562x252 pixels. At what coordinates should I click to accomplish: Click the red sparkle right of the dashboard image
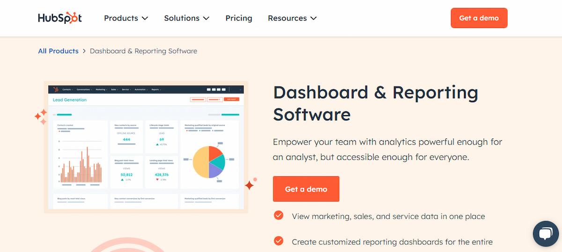coord(250,185)
